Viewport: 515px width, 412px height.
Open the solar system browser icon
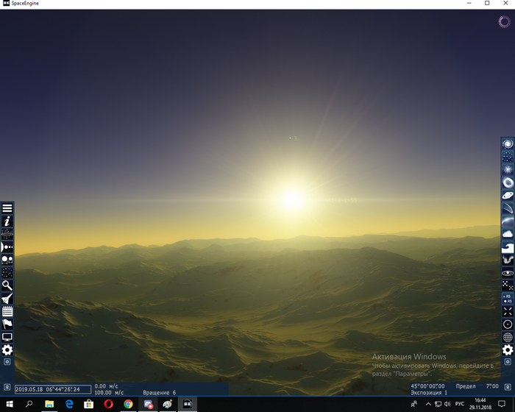(7, 246)
